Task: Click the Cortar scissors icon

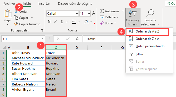Action: [x=16, y=12]
